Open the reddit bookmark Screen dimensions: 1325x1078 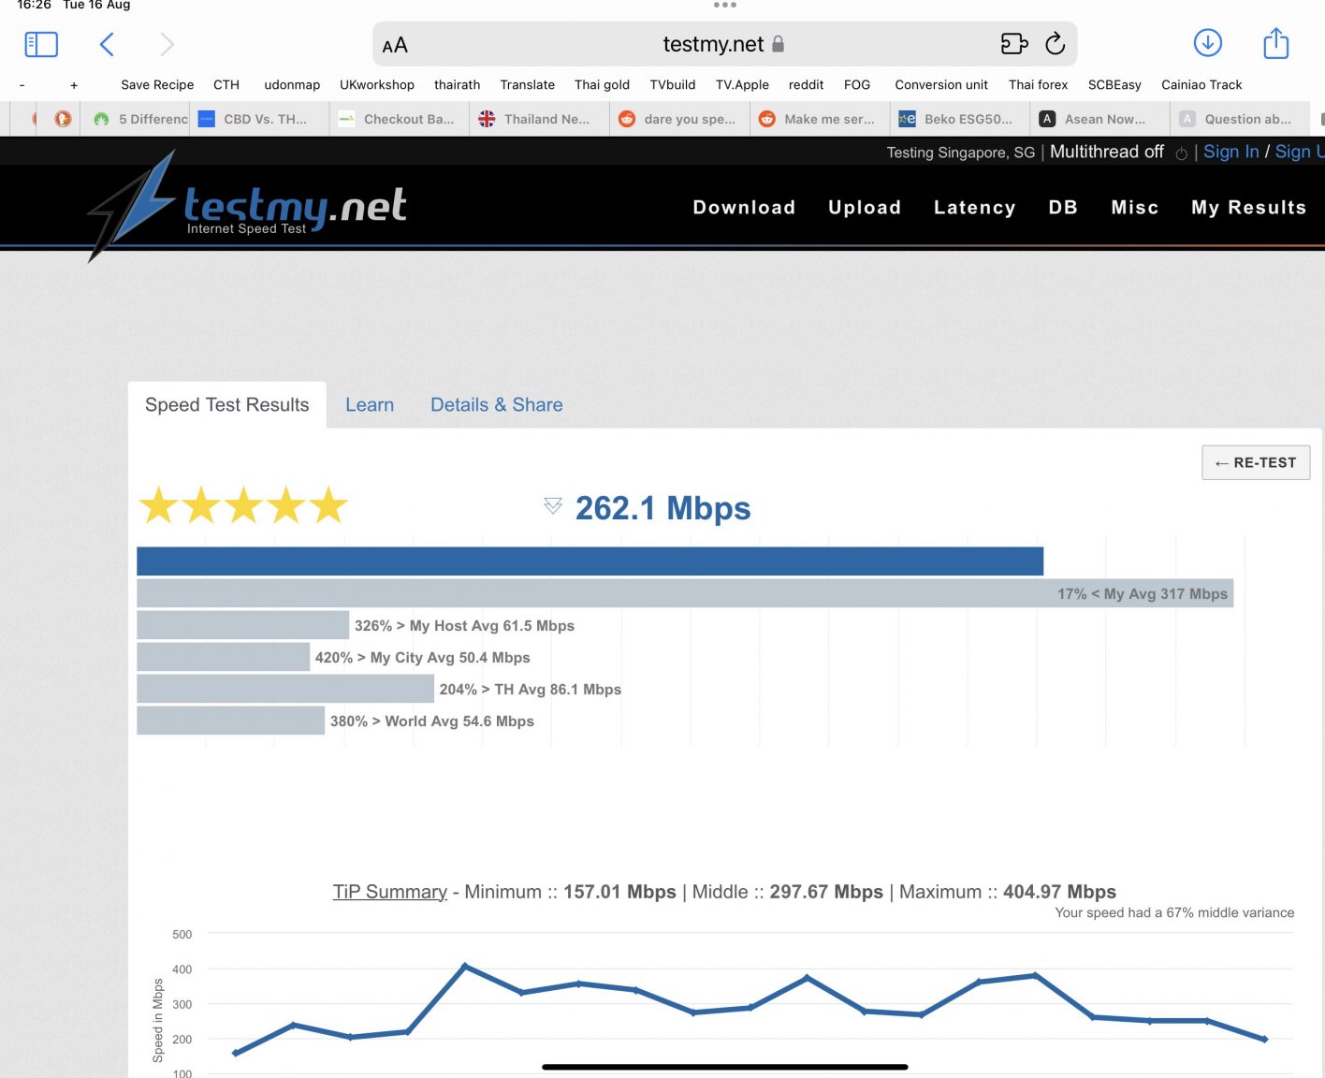pos(807,84)
